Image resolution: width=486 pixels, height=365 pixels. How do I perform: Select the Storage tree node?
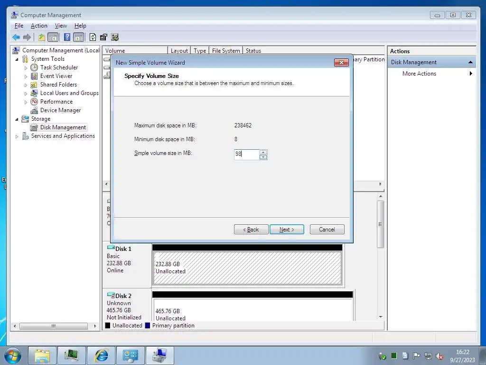click(x=41, y=119)
